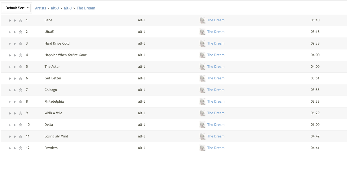The width and height of the screenshot is (347, 175).
Task: Click album cover thumbnail in Delta row
Action: coord(202,125)
